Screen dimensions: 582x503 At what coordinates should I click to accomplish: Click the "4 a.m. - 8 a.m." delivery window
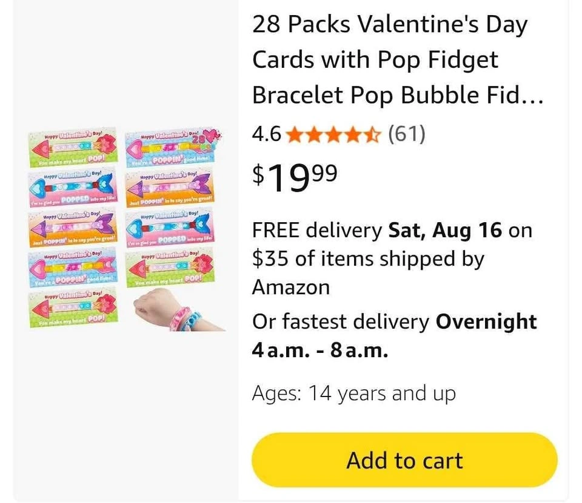pyautogui.click(x=319, y=350)
